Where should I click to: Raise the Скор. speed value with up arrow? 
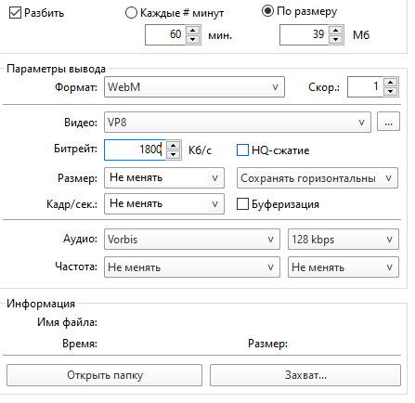point(390,83)
